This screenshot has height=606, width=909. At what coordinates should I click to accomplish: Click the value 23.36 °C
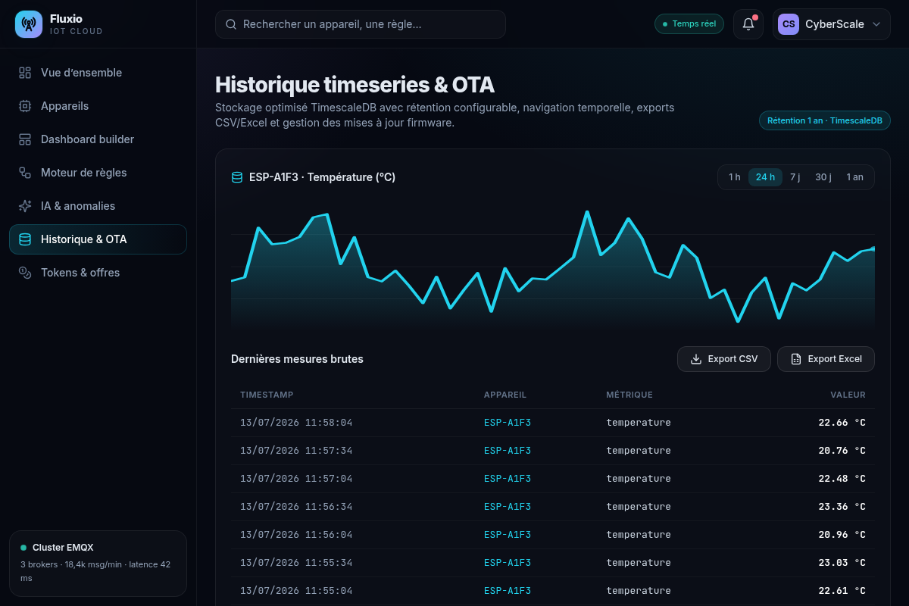coord(842,507)
